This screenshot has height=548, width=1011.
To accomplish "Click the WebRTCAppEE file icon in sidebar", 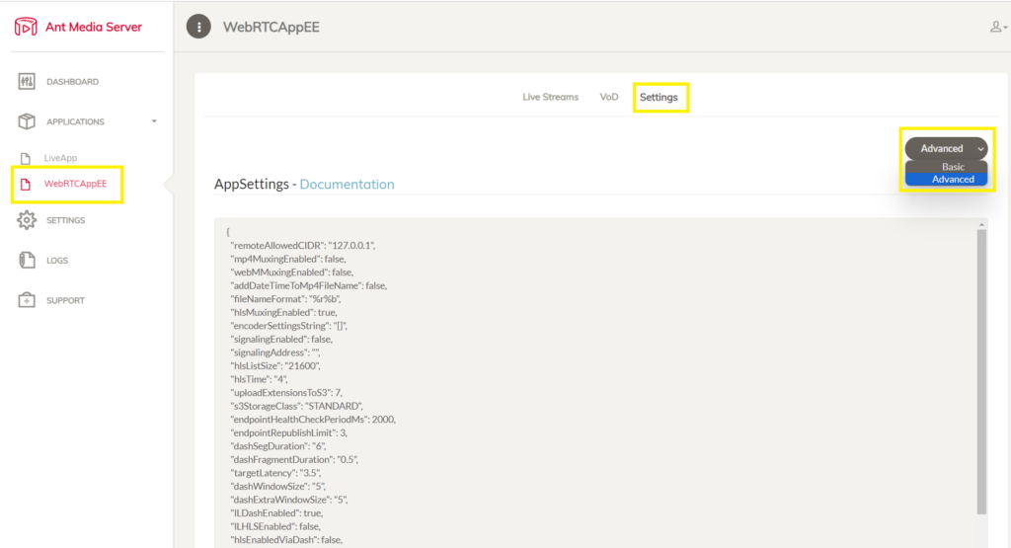I will [25, 185].
